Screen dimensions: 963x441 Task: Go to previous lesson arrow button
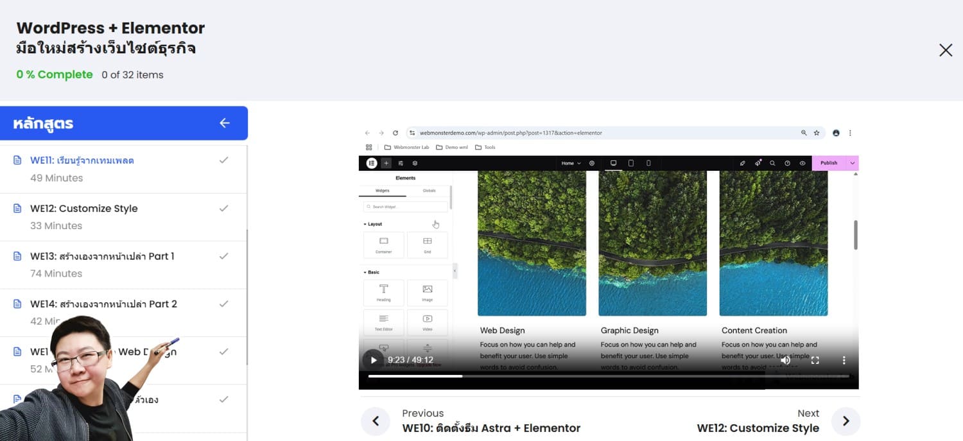click(376, 421)
